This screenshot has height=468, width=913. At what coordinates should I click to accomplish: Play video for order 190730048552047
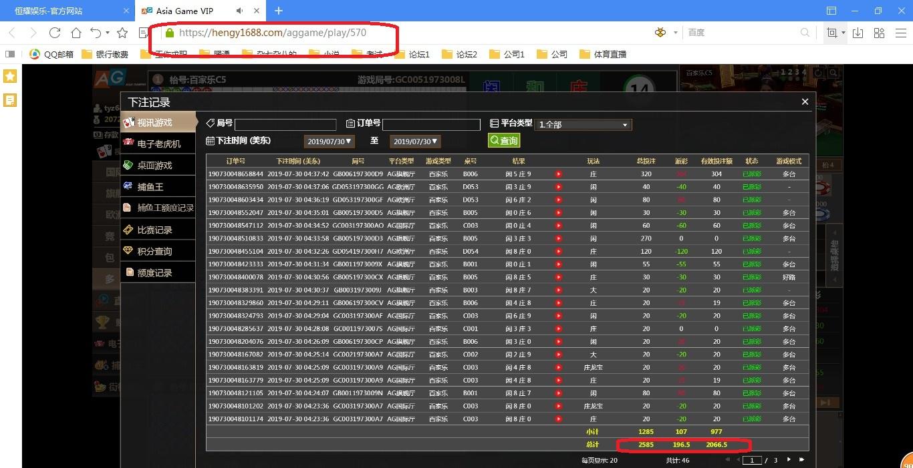click(x=559, y=213)
